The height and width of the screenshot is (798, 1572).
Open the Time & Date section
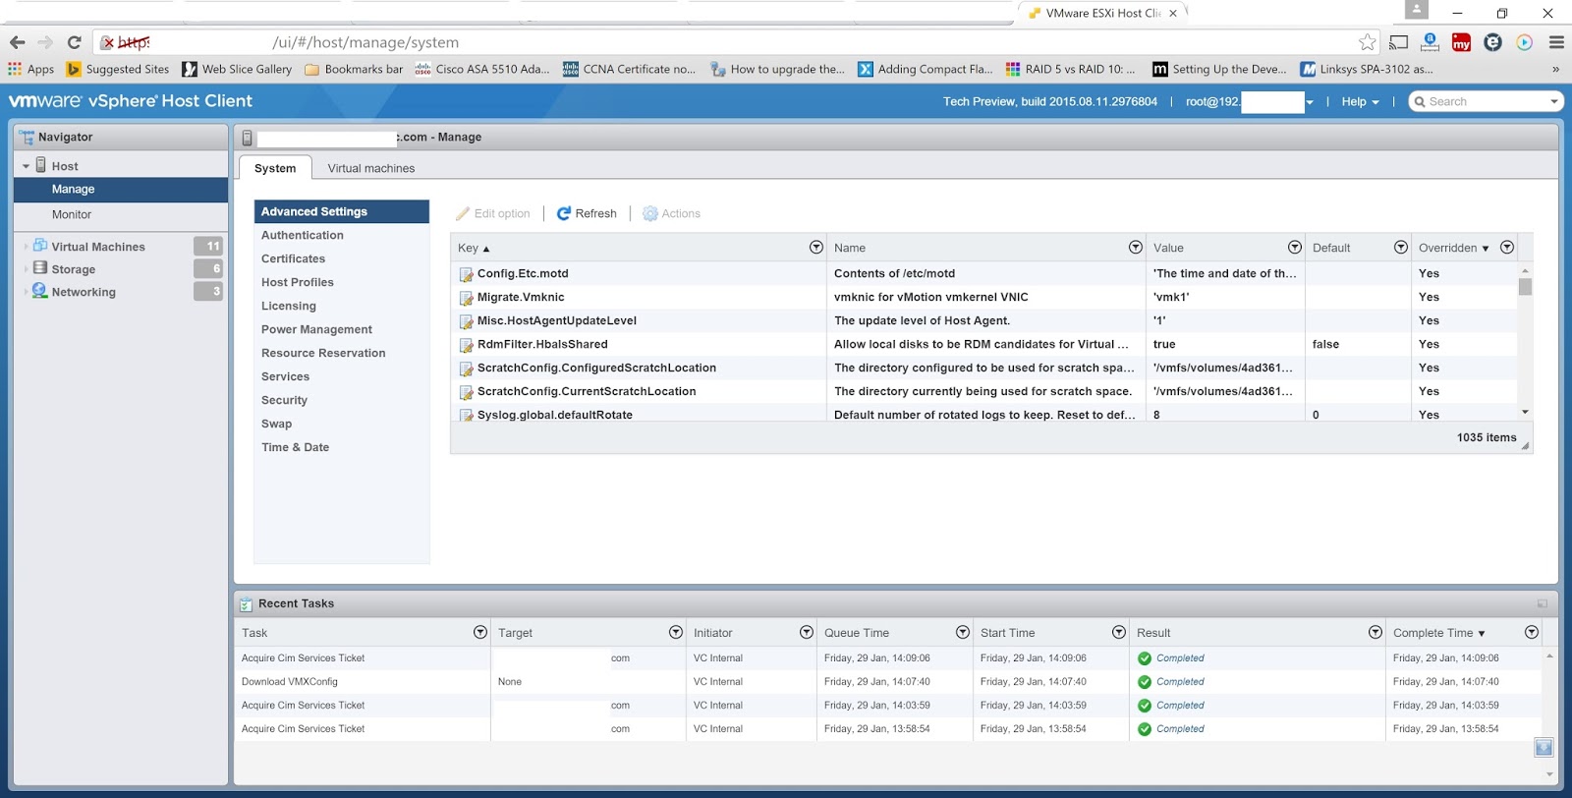click(x=341, y=447)
